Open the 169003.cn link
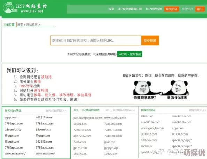The width and height of the screenshot is (207, 159). click(111, 154)
